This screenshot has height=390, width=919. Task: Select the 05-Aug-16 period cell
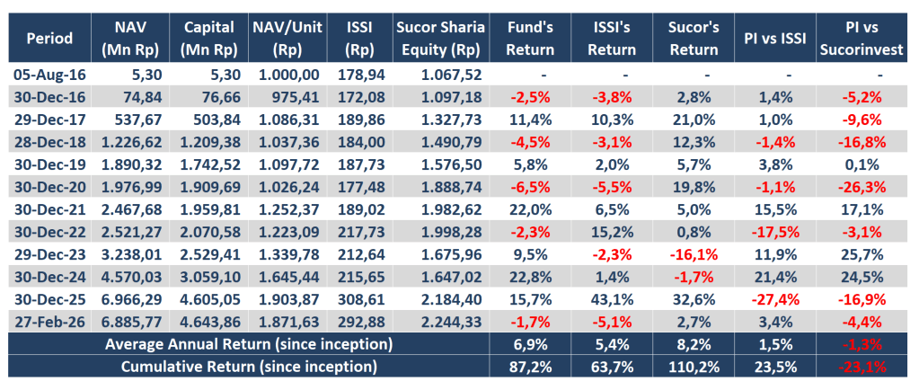coord(50,75)
